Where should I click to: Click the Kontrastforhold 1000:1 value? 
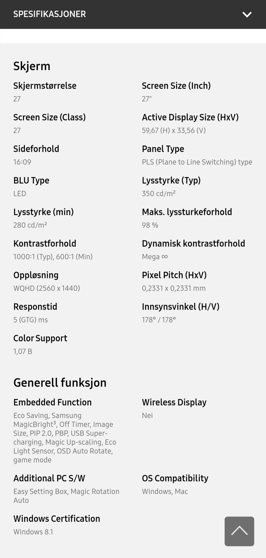pyautogui.click(x=53, y=257)
